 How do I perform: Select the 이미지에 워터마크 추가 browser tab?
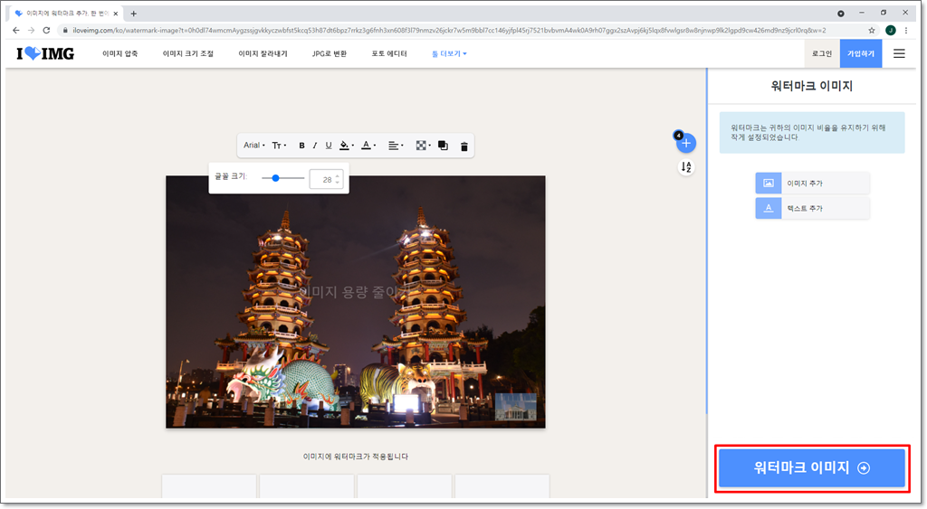coord(66,13)
